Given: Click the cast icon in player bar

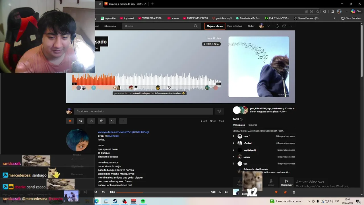Looking at the screenshot, I should (221, 192).
